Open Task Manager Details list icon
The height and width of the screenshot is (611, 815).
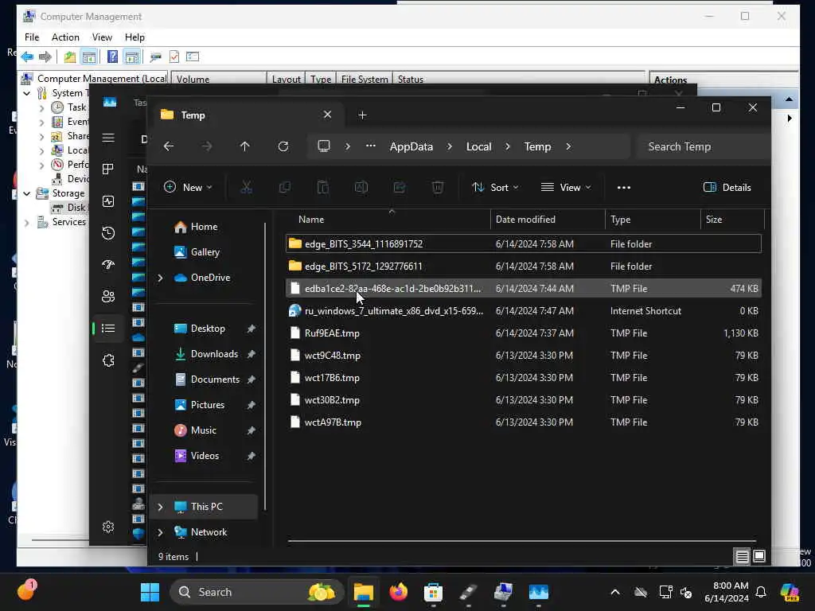(108, 329)
